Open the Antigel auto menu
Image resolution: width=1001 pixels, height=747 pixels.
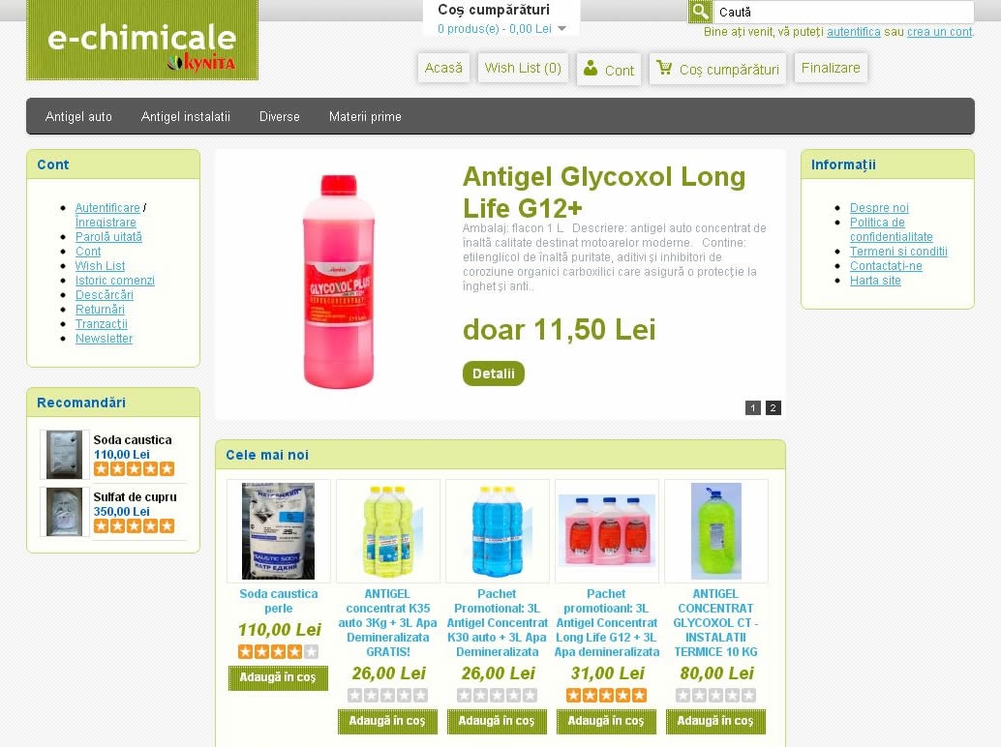pos(78,116)
